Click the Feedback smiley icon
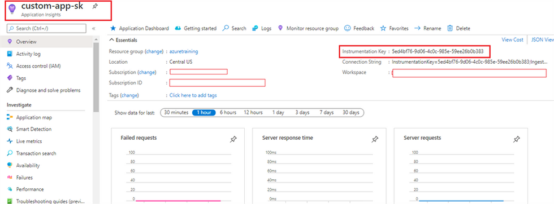 pyautogui.click(x=348, y=28)
